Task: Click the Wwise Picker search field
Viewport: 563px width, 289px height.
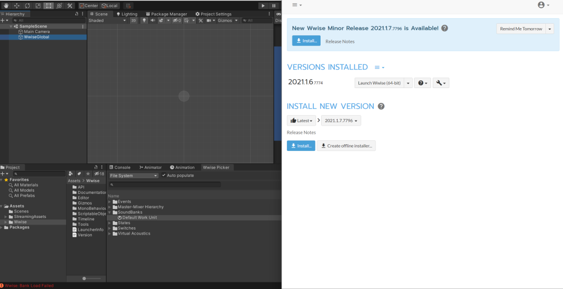Action: pos(165,184)
